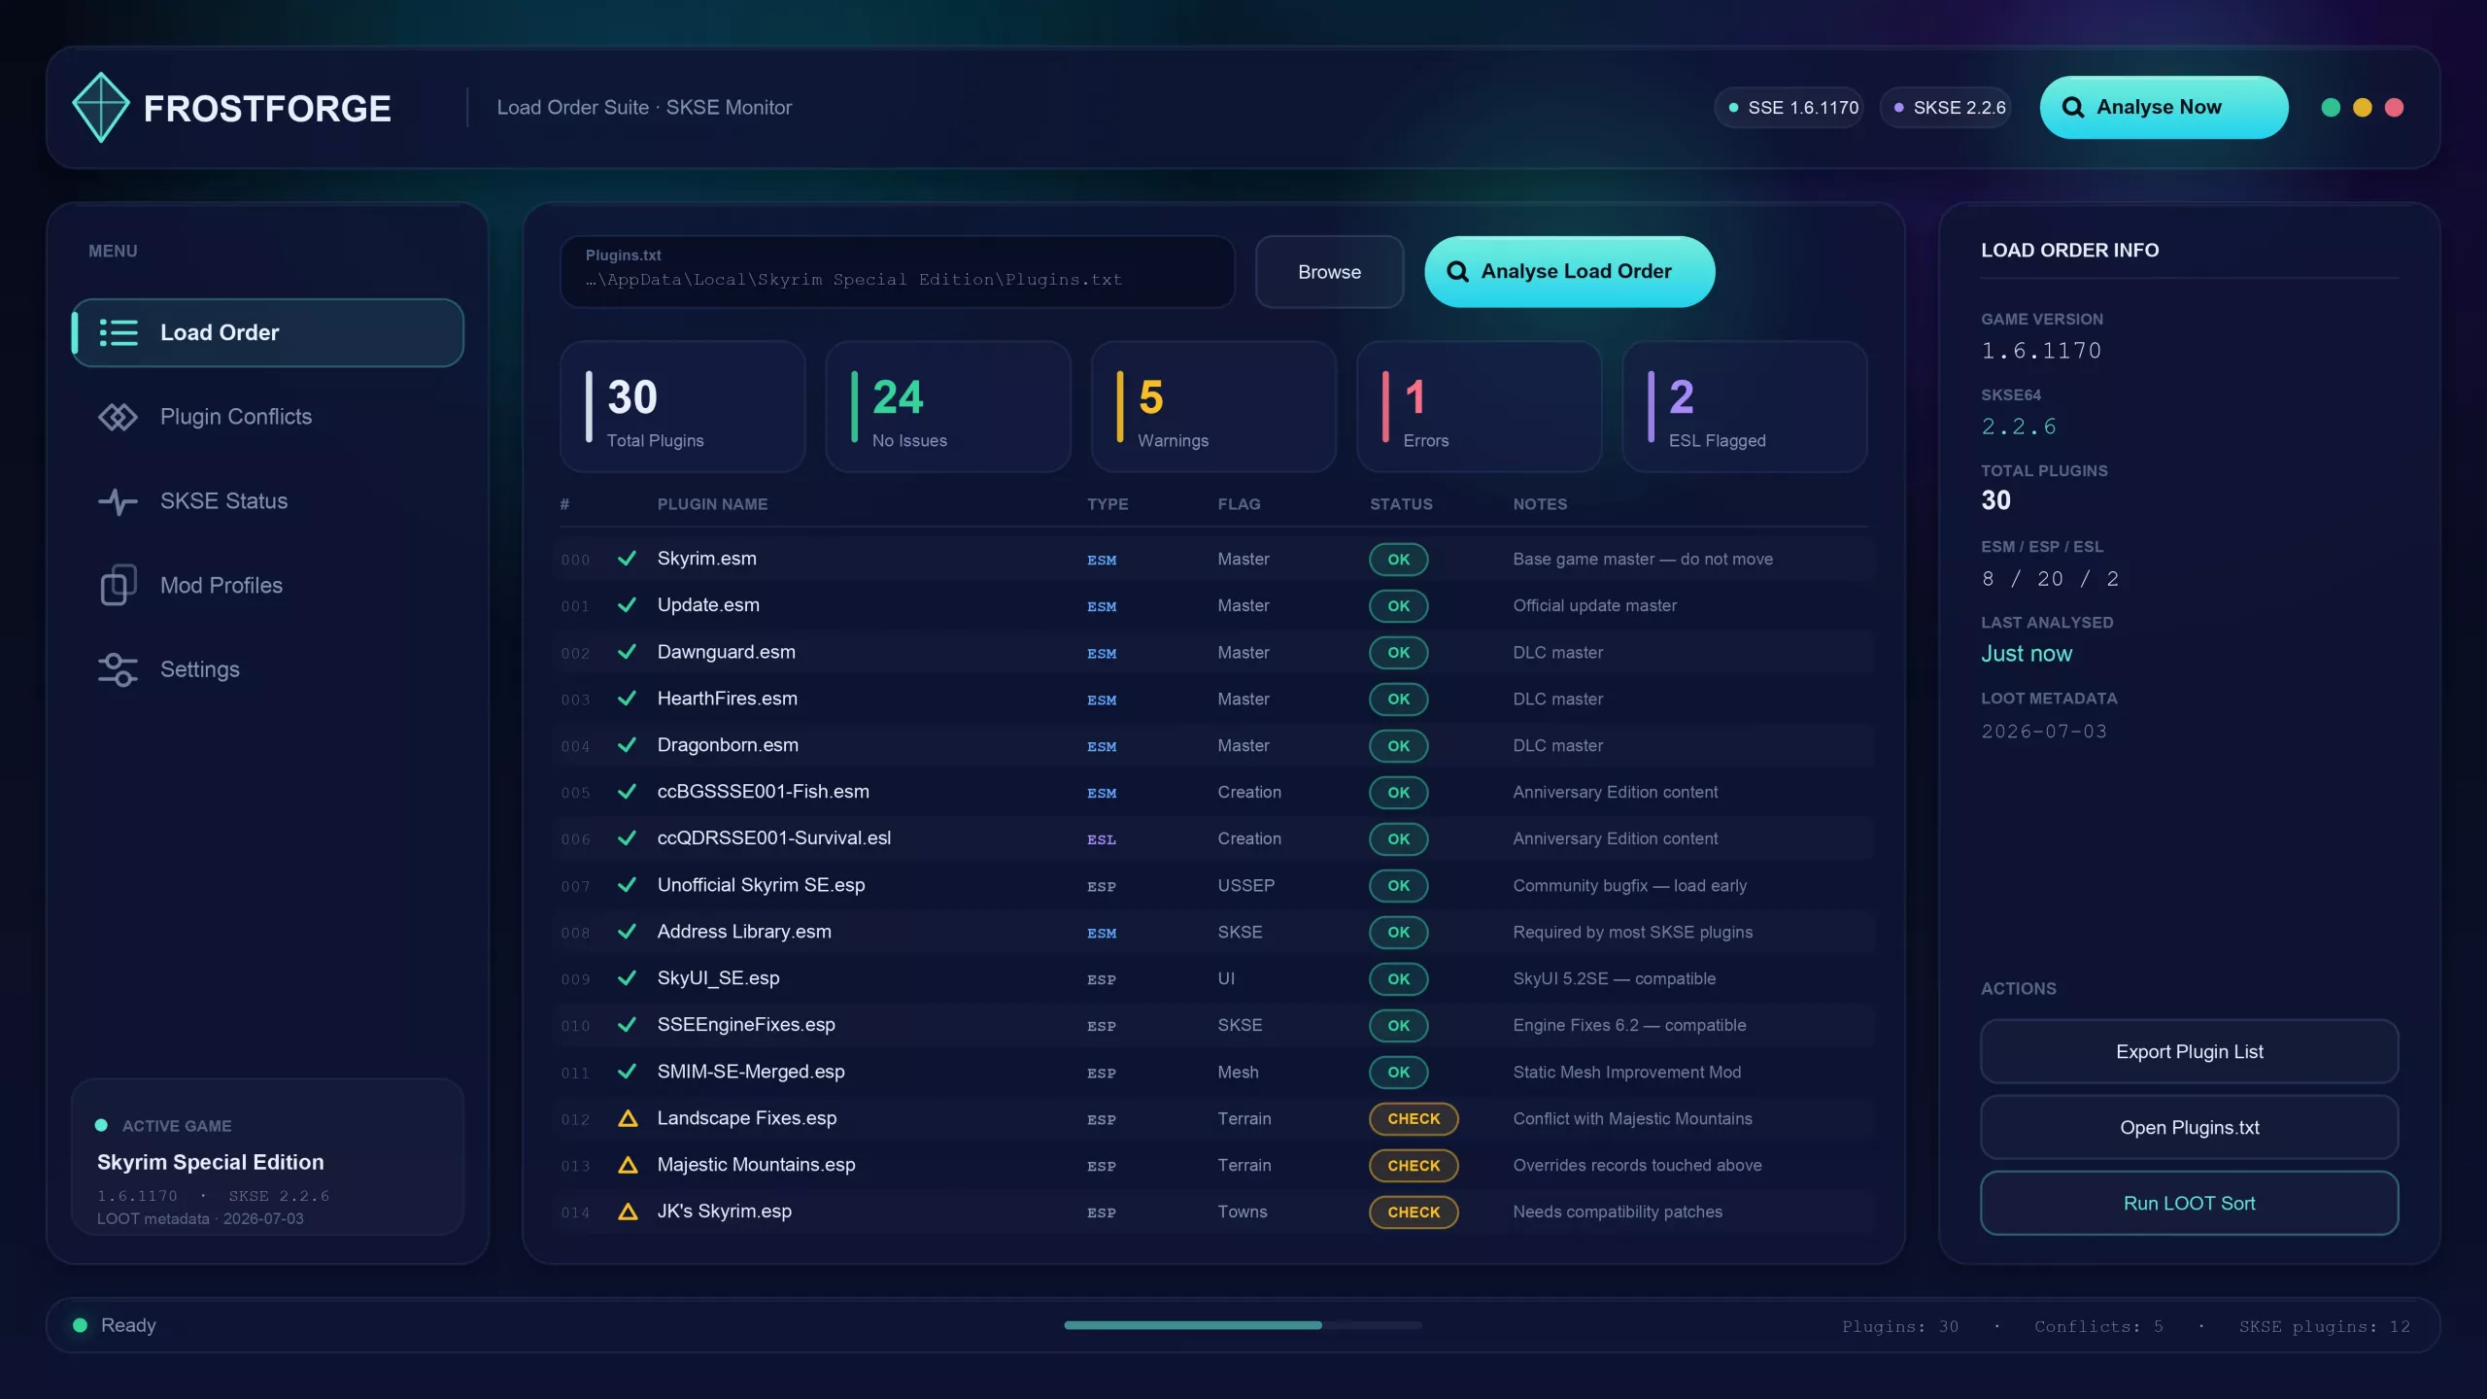
Task: Click the SKSE 2.2.6 version badge
Action: pos(1946,108)
